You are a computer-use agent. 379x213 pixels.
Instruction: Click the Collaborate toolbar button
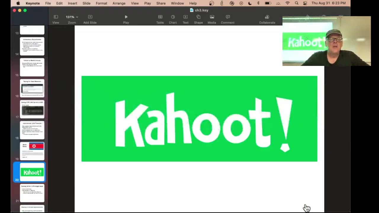(267, 19)
